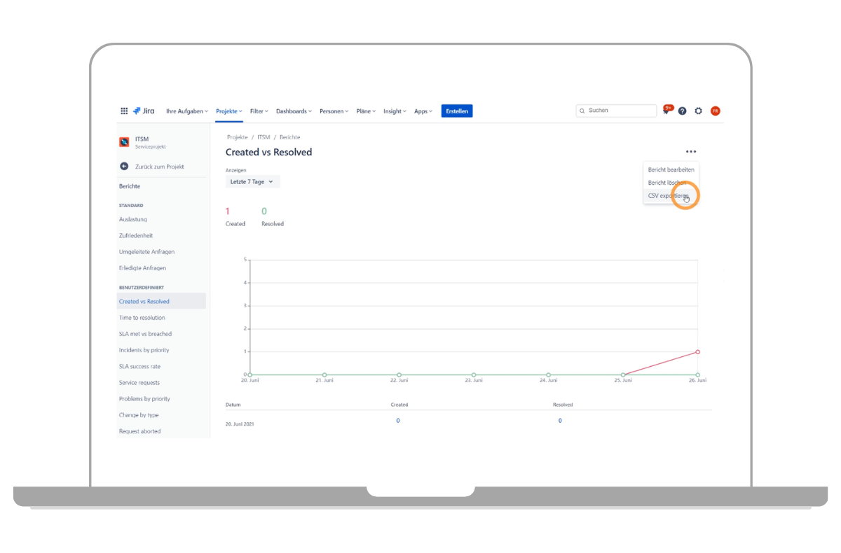This screenshot has height=553, width=841.
Task: Open the Projekte navigation dropdown
Action: tap(228, 111)
